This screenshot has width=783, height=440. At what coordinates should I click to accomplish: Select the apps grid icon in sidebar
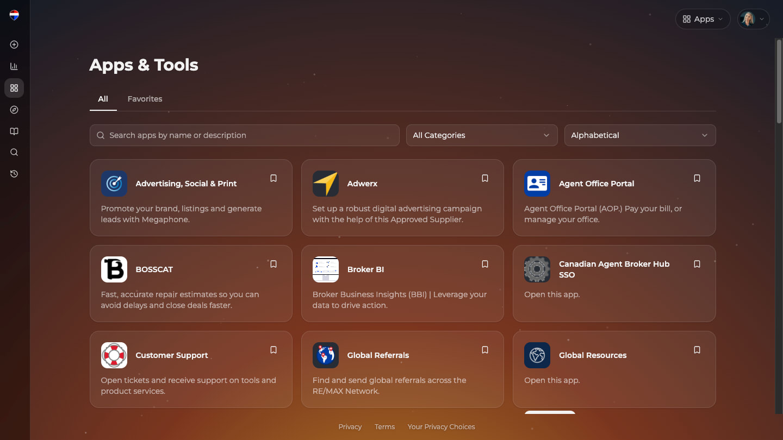pyautogui.click(x=14, y=88)
